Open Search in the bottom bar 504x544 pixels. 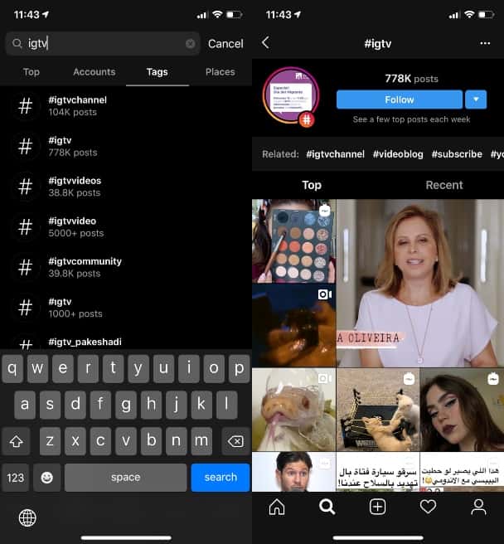pos(327,508)
